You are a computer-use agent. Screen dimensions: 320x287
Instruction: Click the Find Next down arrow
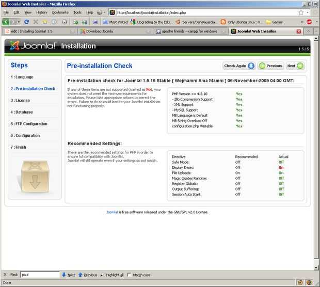coord(64,275)
